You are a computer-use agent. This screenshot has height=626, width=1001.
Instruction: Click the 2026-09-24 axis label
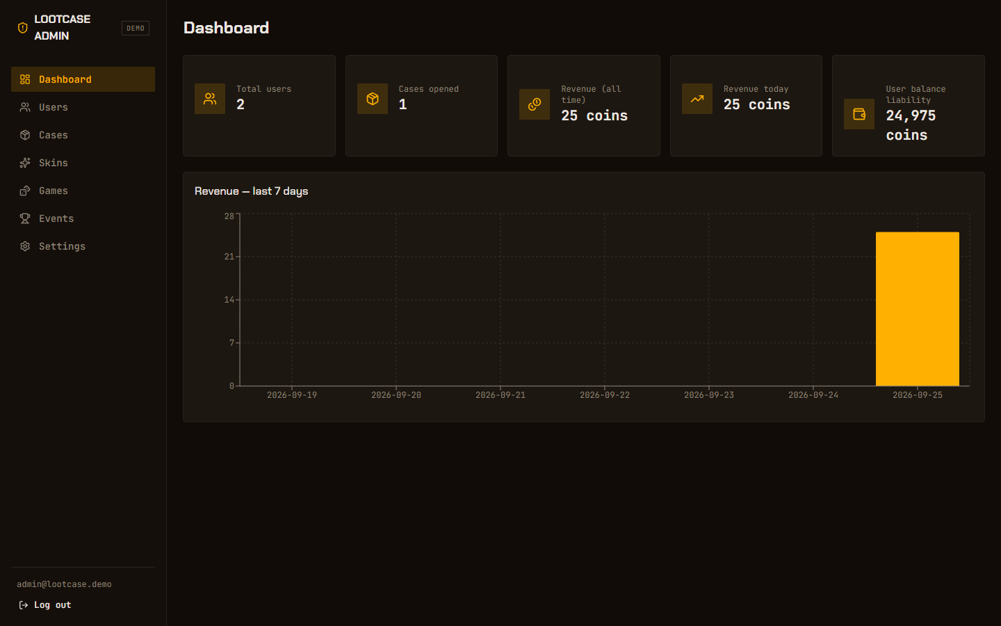813,395
